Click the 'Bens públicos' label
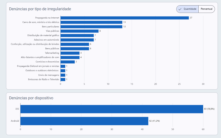Screen dimensions: 221x138 coord(52,48)
